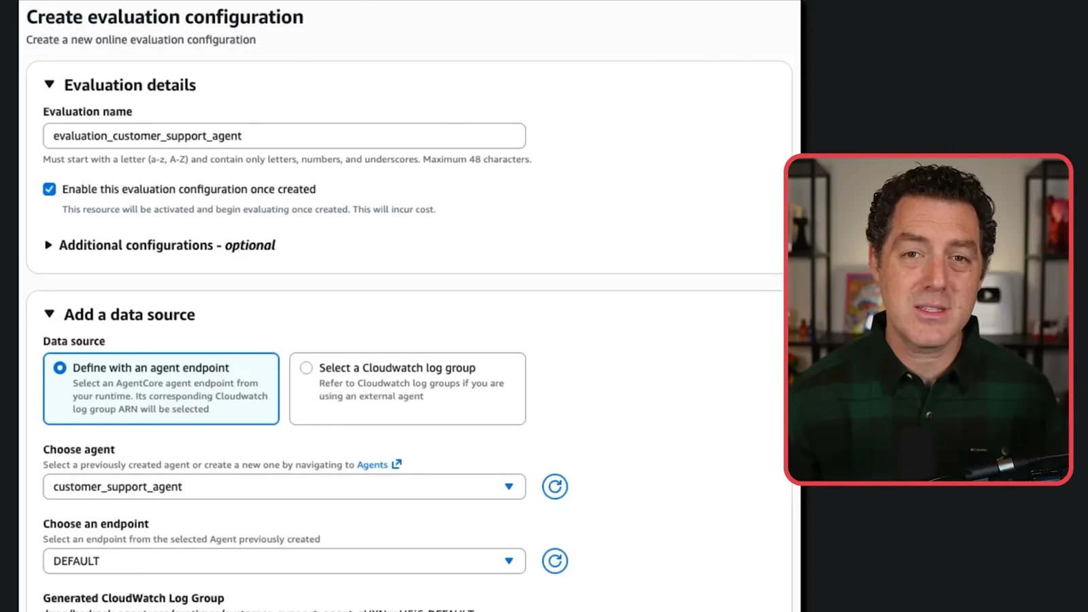1088x612 pixels.
Task: Click the This will incur cost notice
Action: (394, 209)
